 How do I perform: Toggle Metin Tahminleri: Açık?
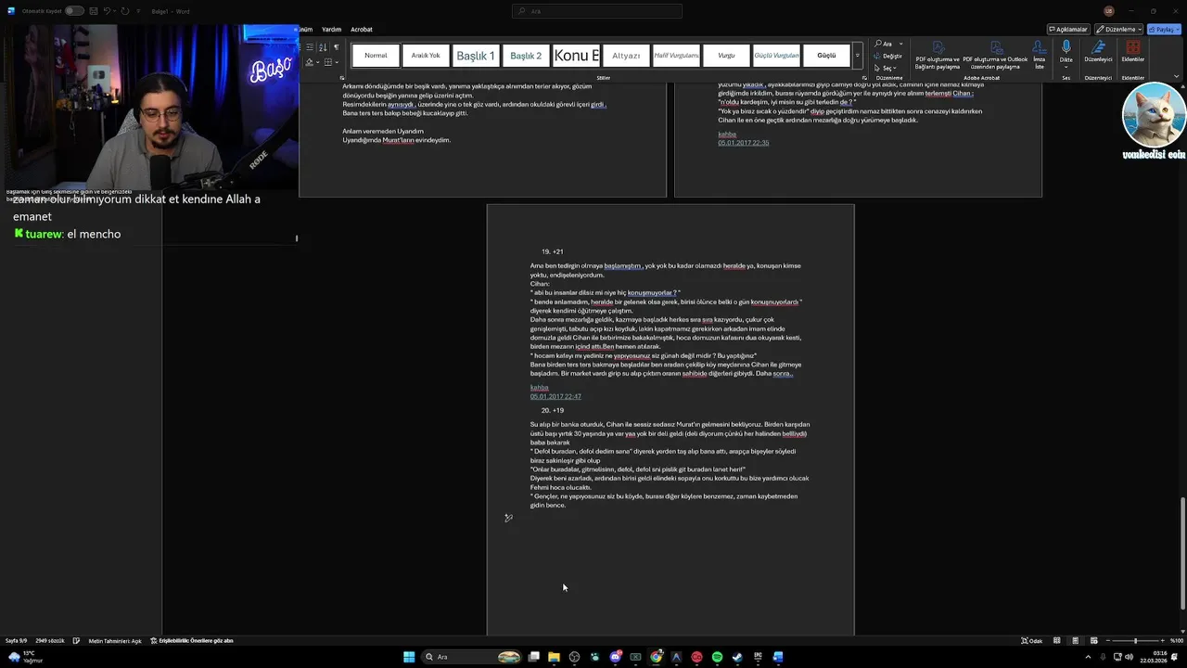(x=115, y=641)
